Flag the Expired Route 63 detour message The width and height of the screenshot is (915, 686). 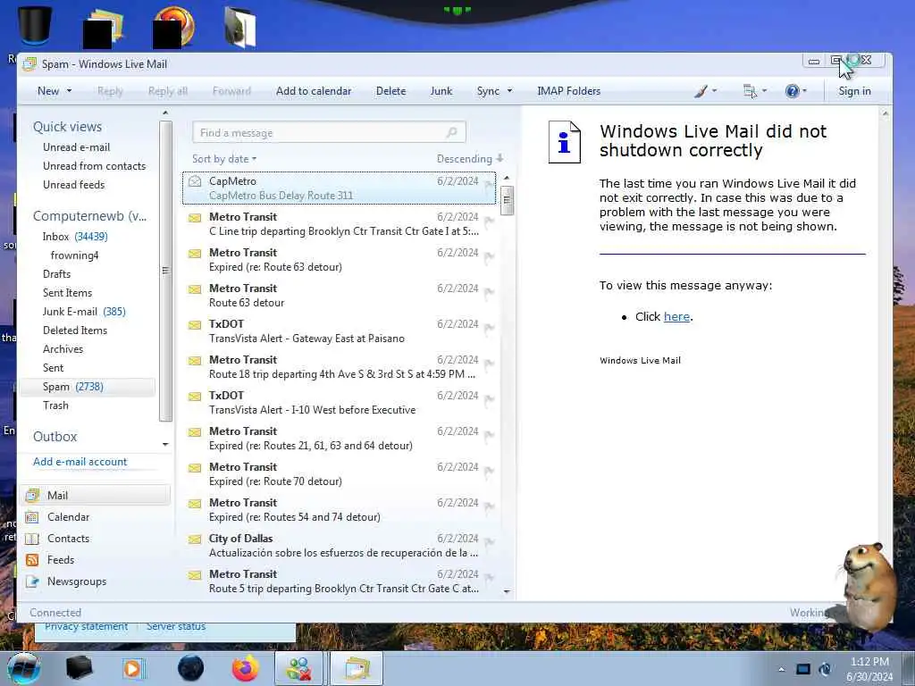point(489,256)
